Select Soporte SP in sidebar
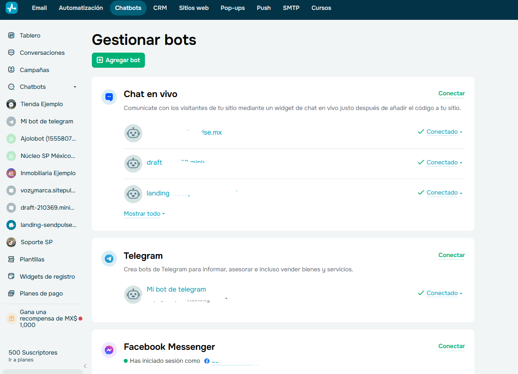 37,242
